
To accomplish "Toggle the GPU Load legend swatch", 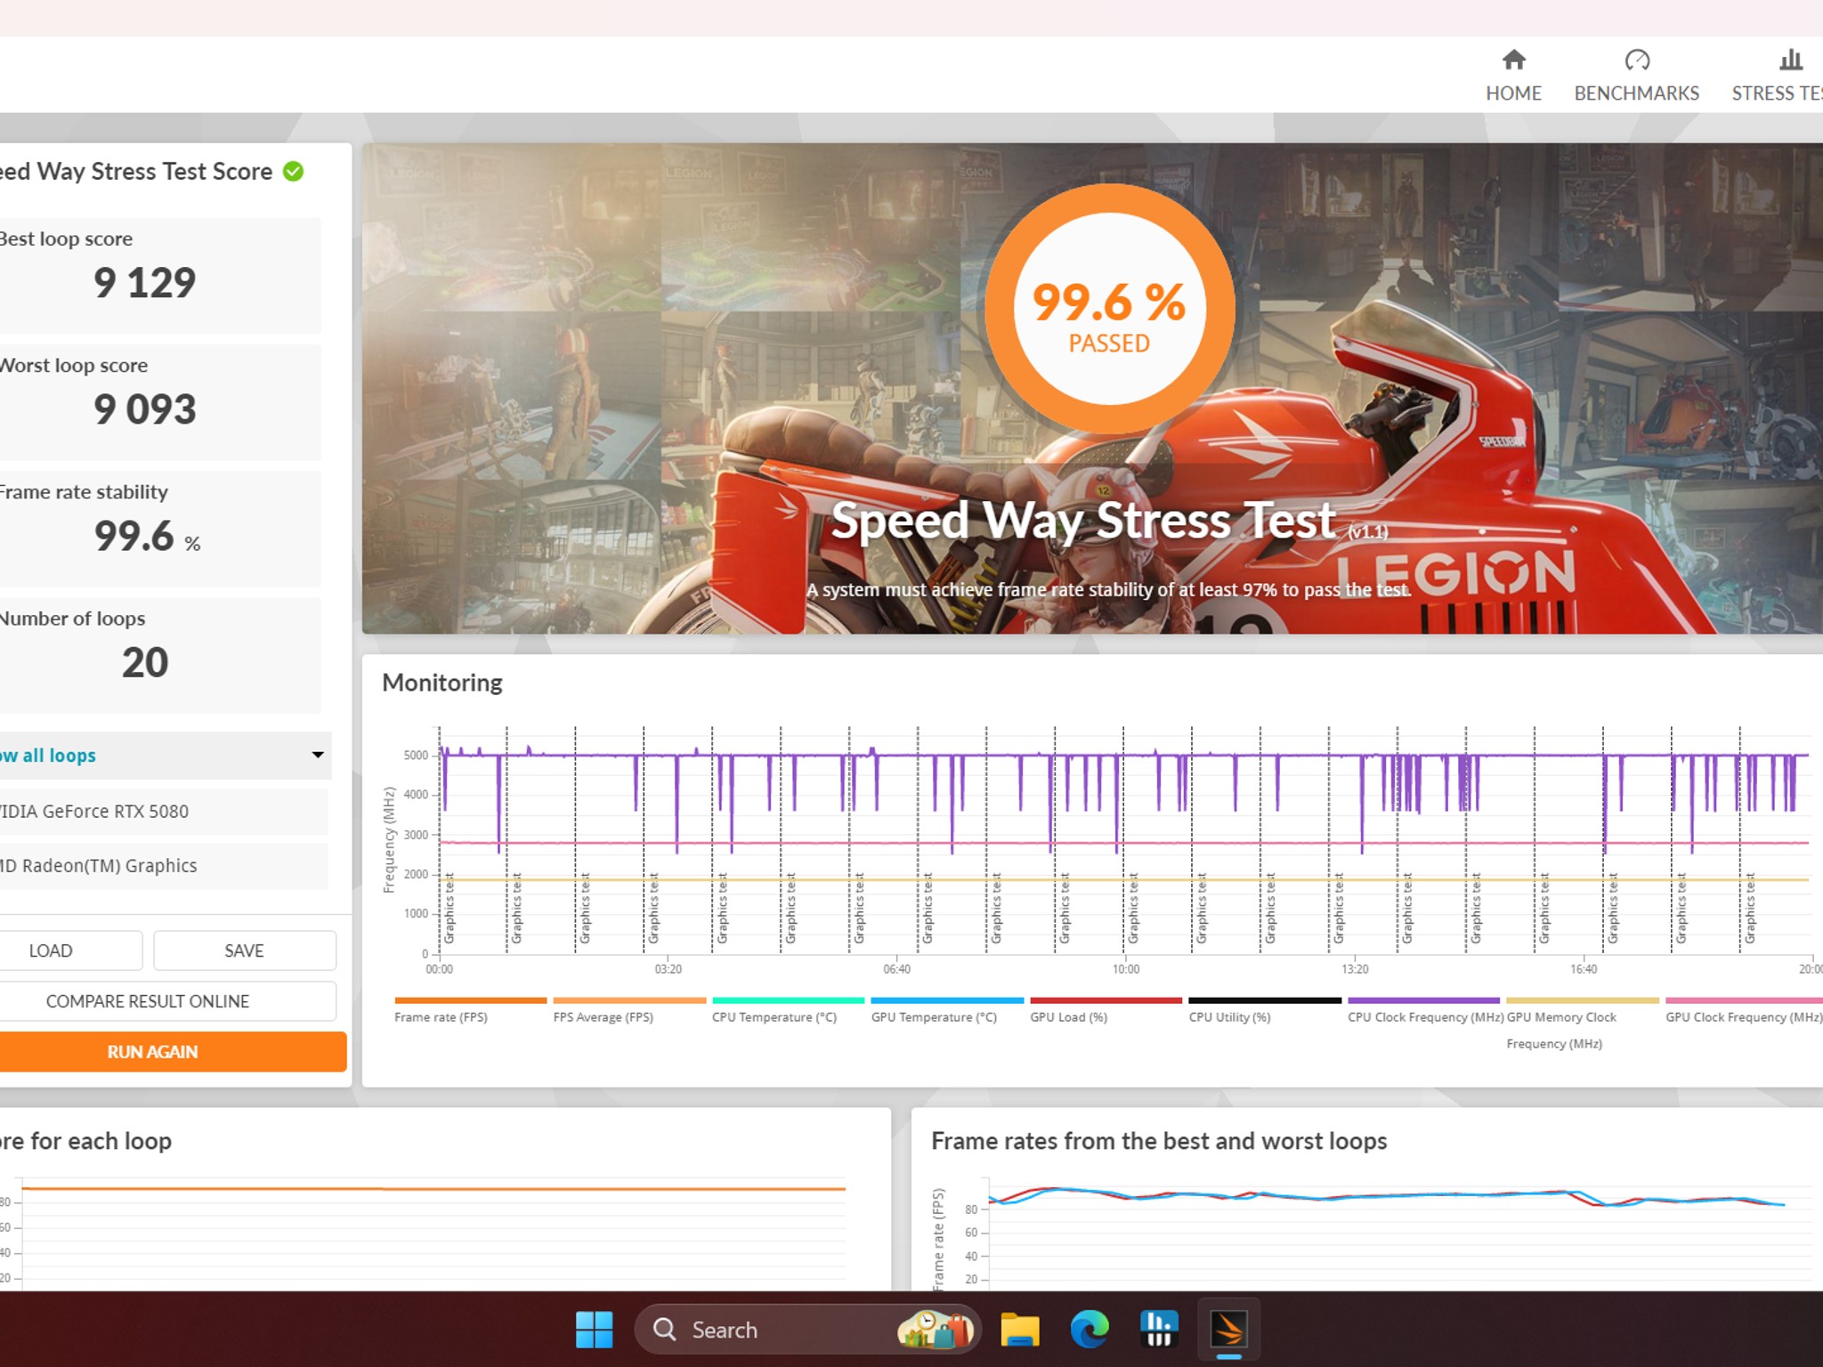I will click(x=1106, y=1000).
